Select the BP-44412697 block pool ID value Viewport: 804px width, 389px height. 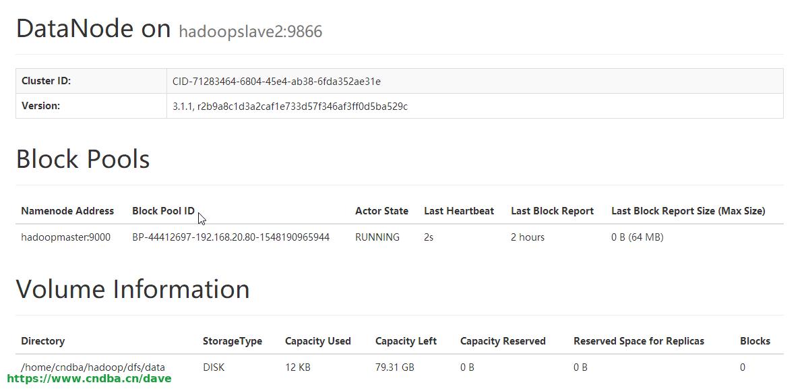coord(230,237)
